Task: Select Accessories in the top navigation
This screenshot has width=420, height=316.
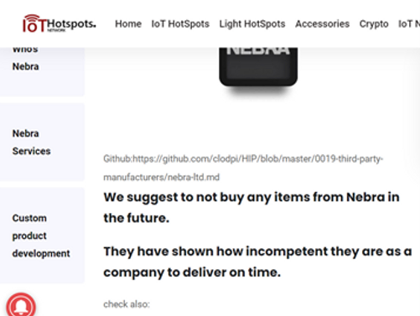Action: 322,24
